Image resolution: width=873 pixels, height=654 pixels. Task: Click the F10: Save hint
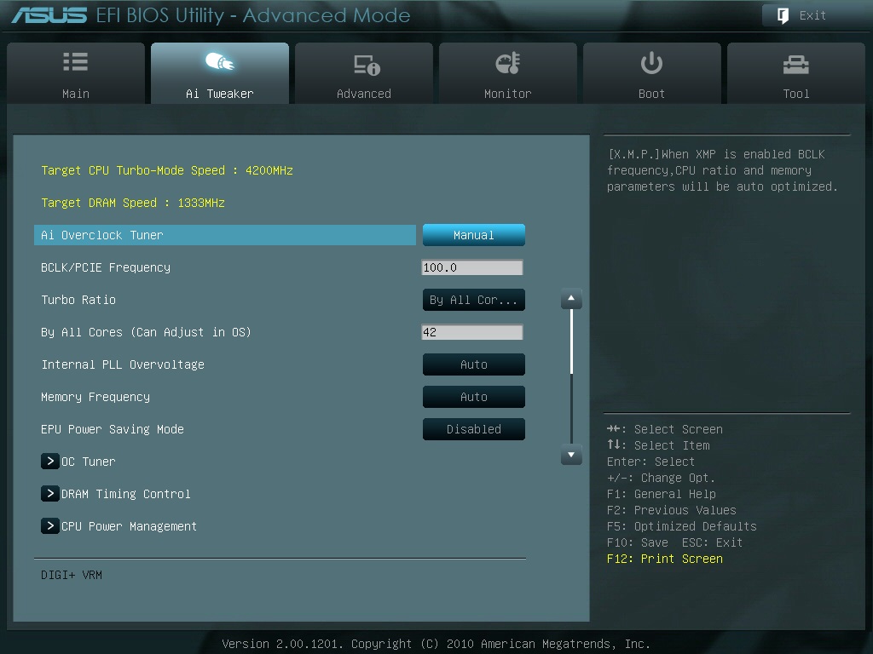coord(638,542)
